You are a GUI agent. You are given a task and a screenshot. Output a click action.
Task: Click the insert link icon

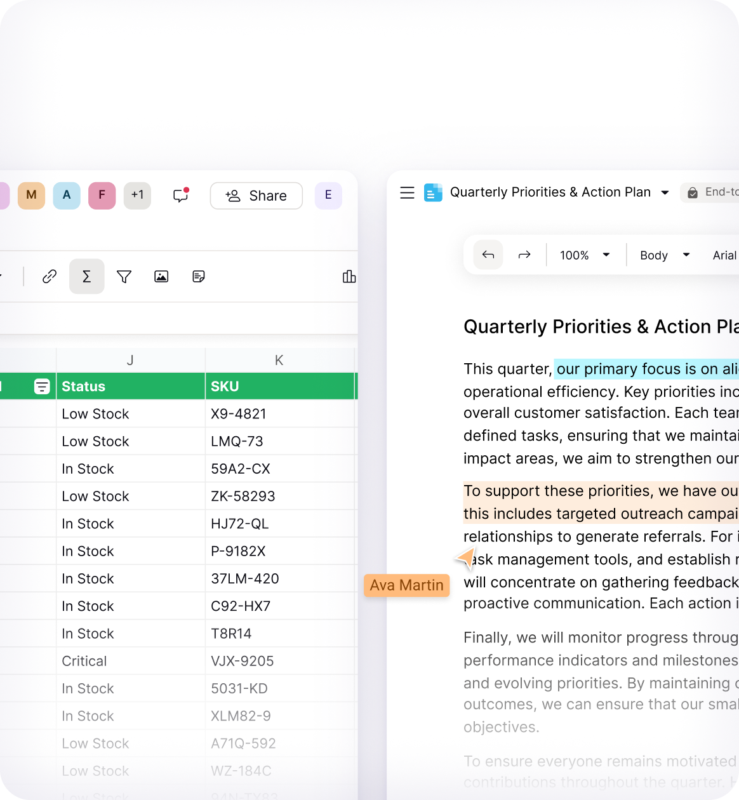tap(50, 277)
